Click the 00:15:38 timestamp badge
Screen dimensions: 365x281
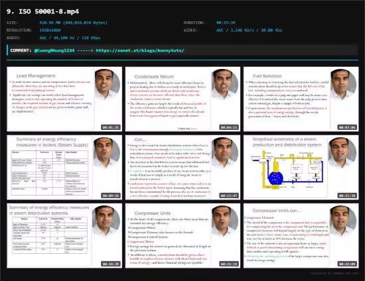coord(347,196)
